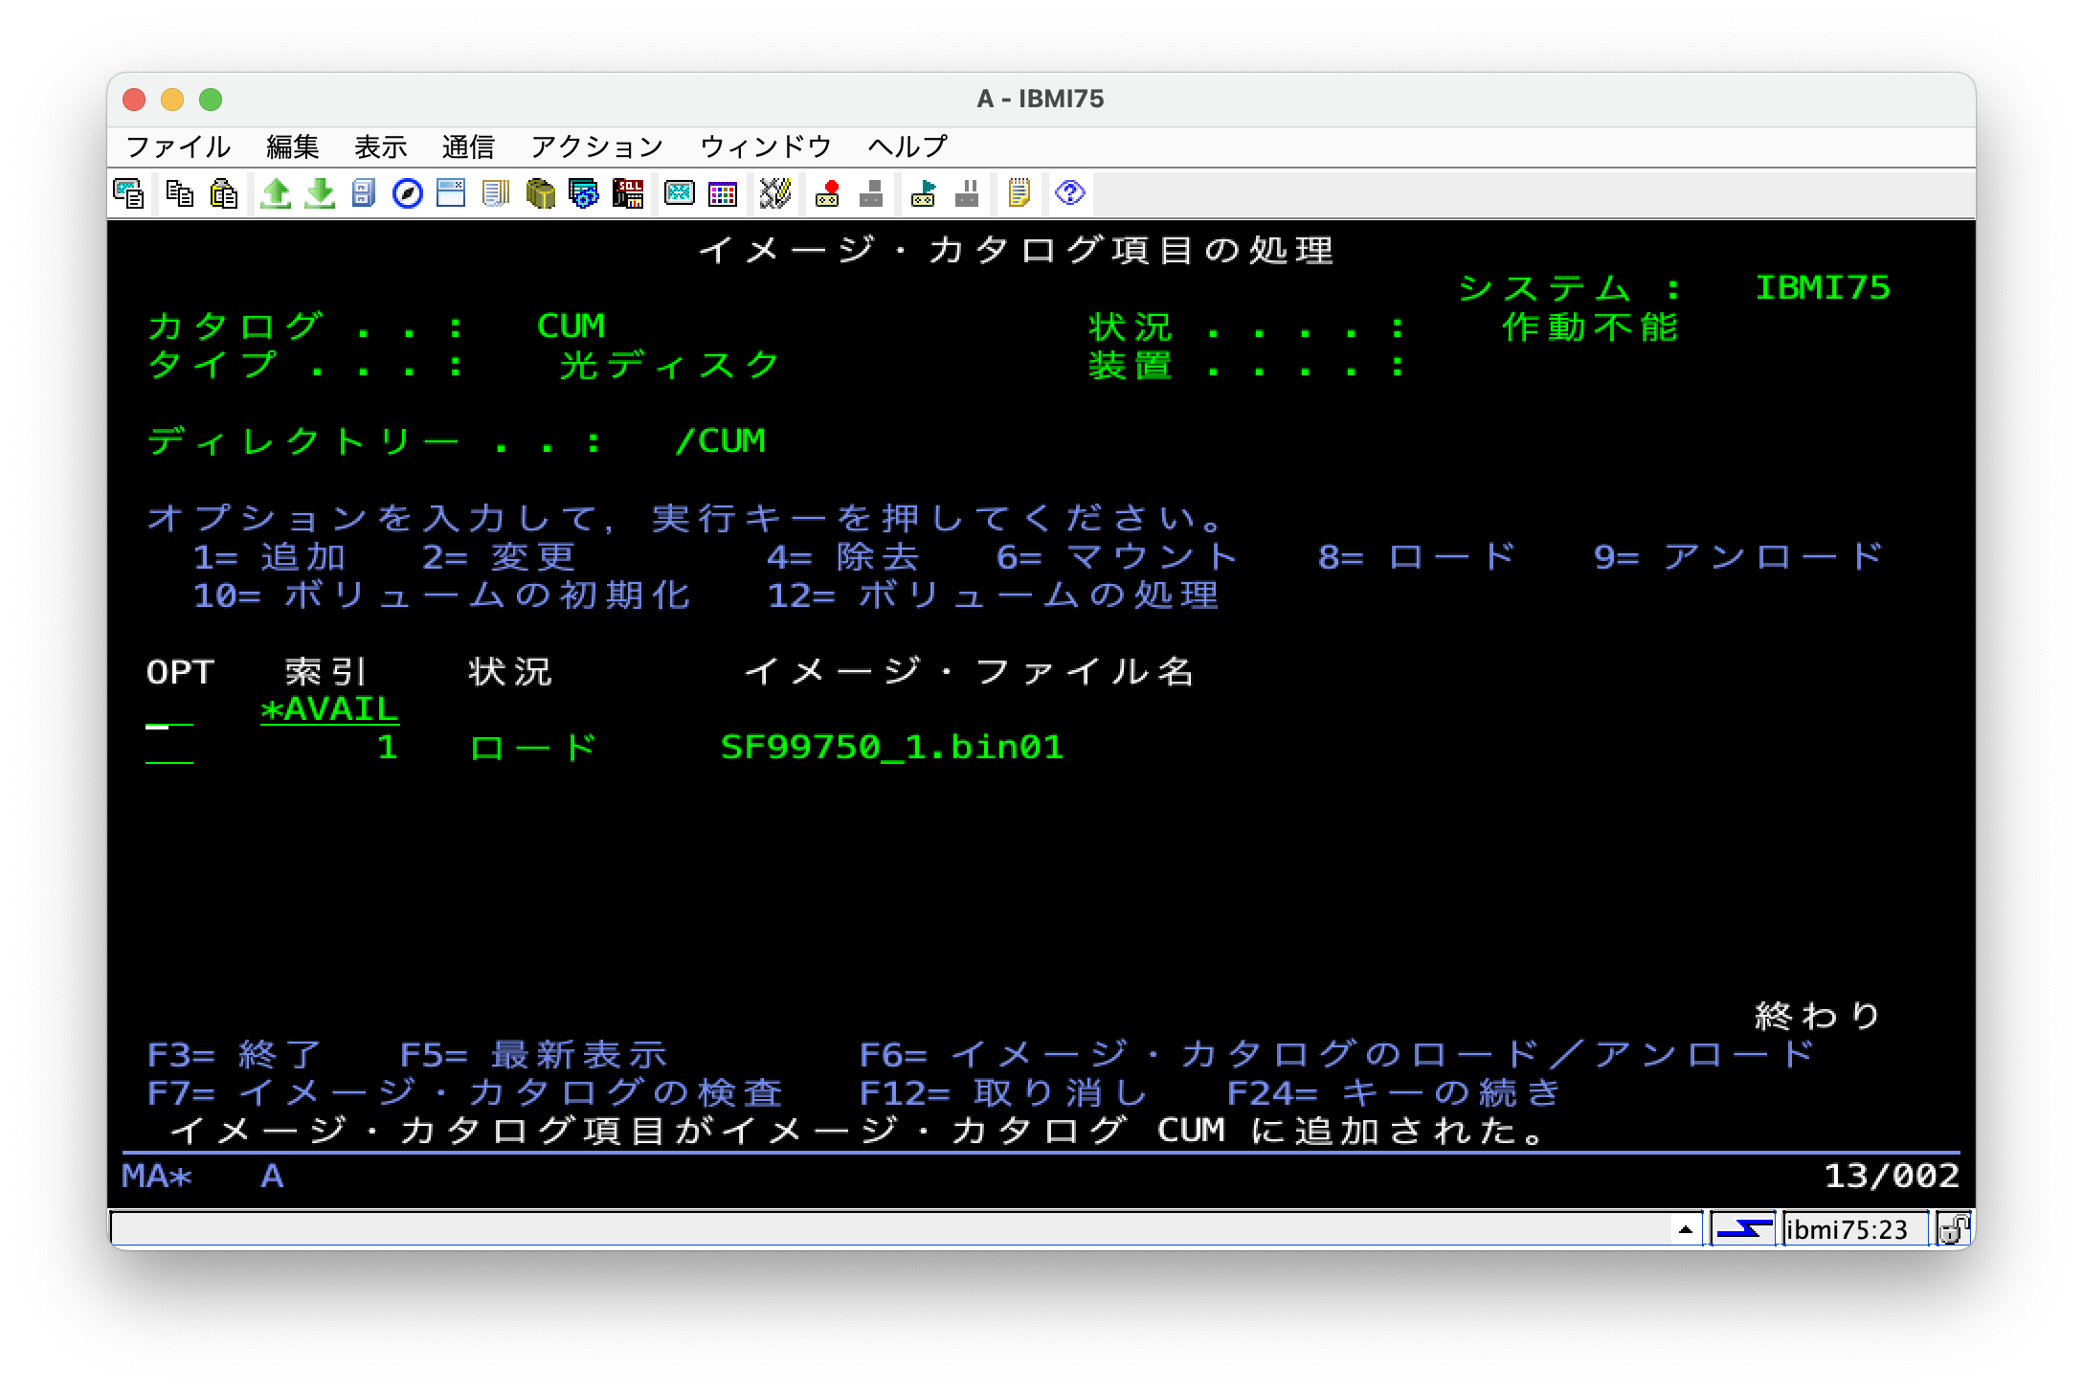Open the SQL scripts toolbar icon
Image resolution: width=2083 pixels, height=1392 pixels.
point(628,194)
